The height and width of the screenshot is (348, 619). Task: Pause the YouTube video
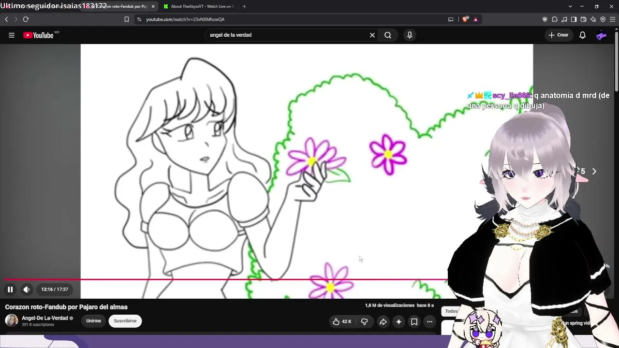click(x=10, y=290)
